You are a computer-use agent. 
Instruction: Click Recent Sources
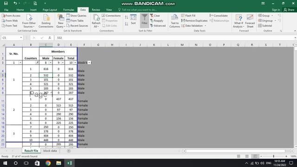point(77,26)
